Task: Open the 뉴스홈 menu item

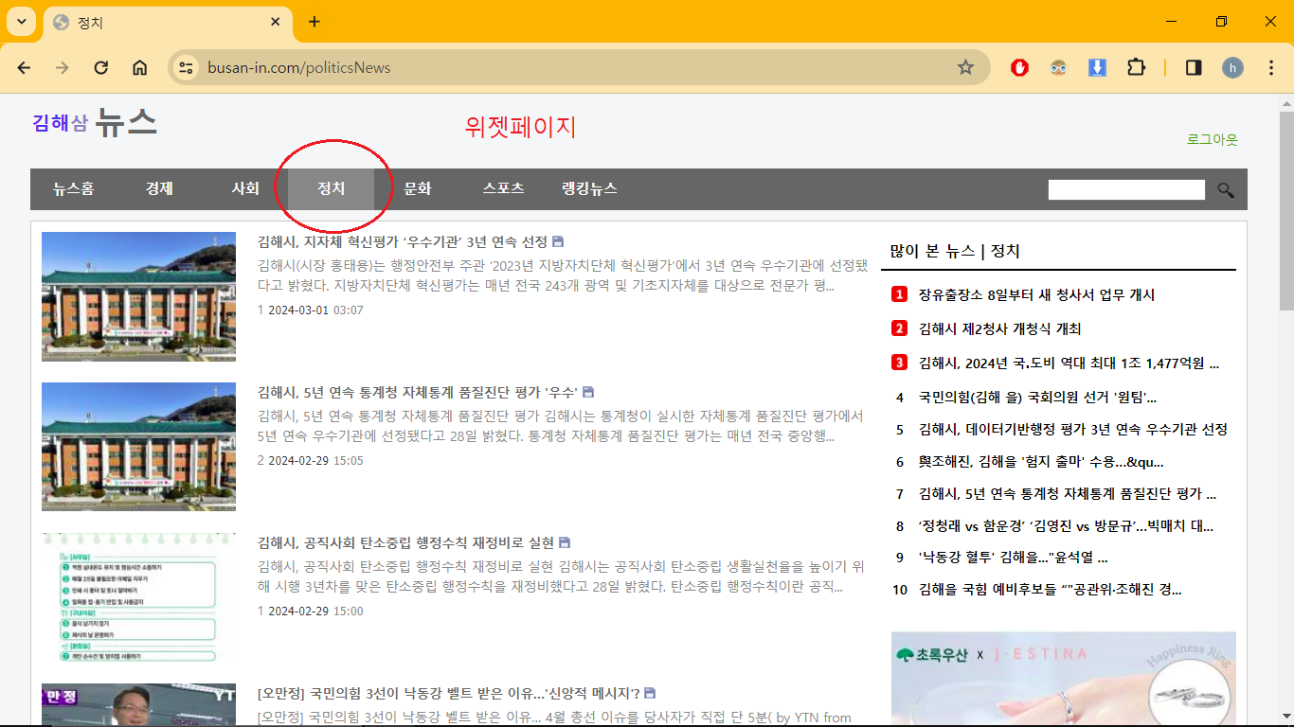Action: tap(73, 188)
